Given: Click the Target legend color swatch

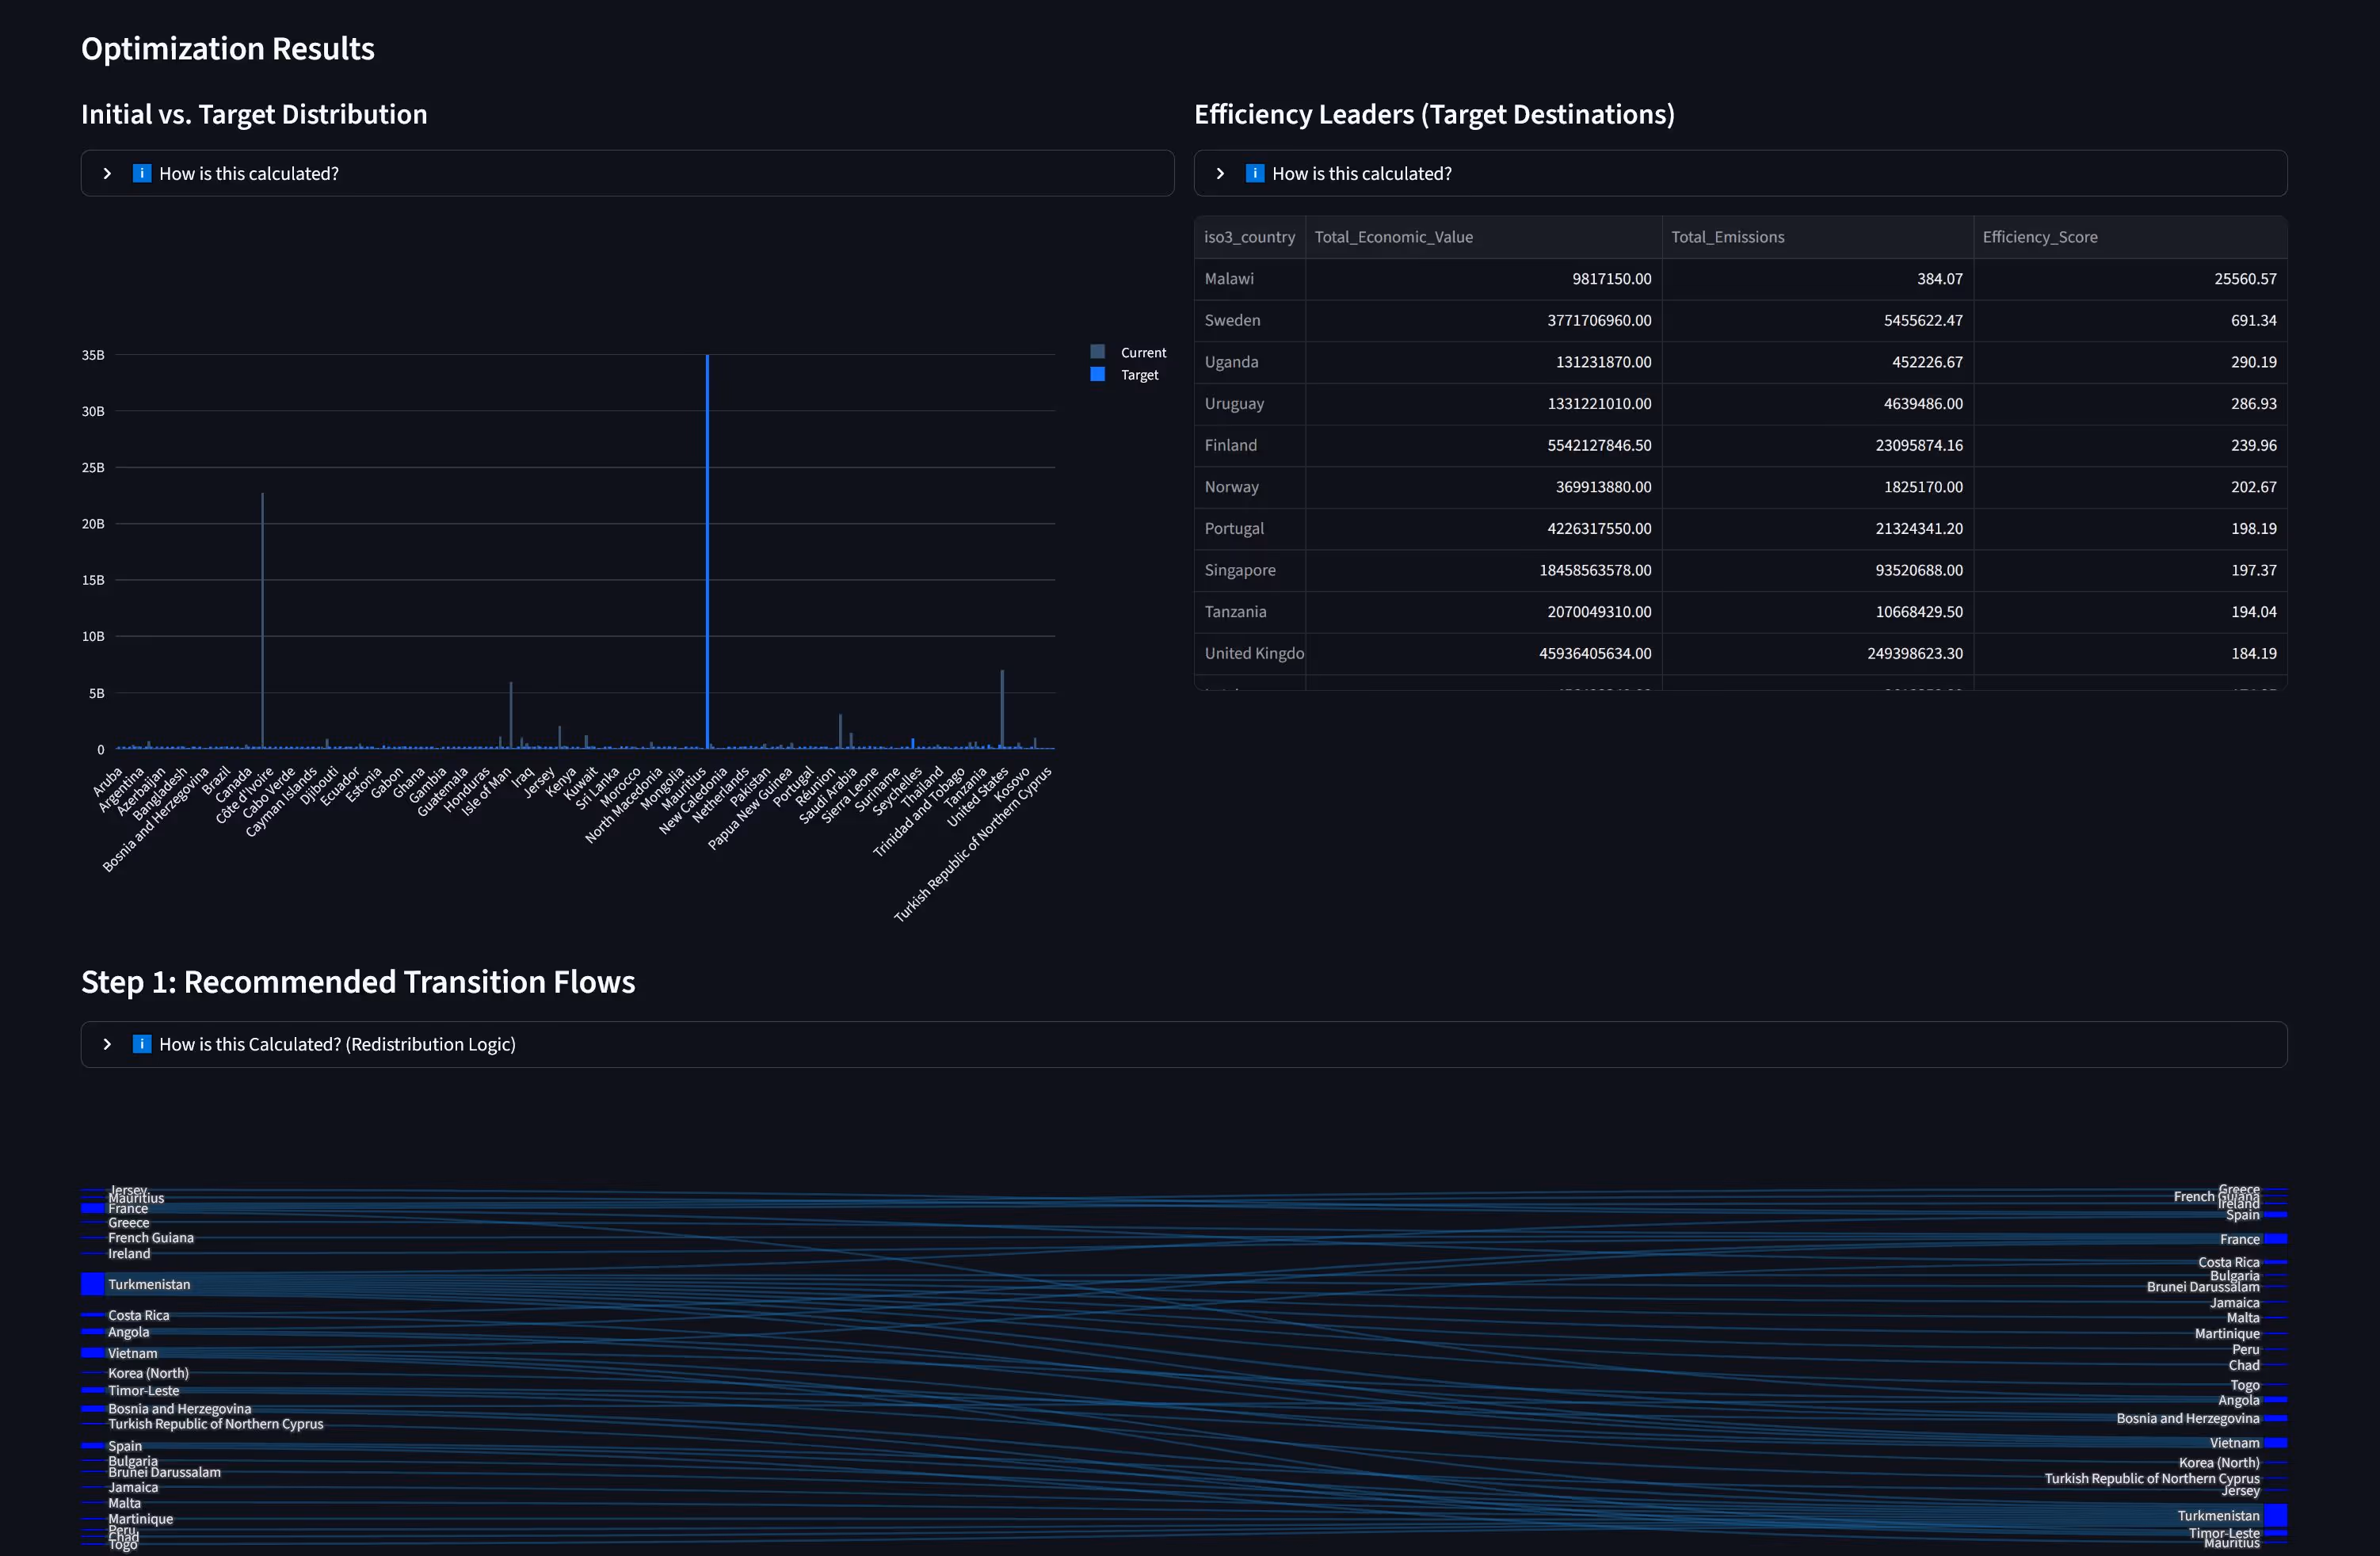Looking at the screenshot, I should tap(1097, 375).
